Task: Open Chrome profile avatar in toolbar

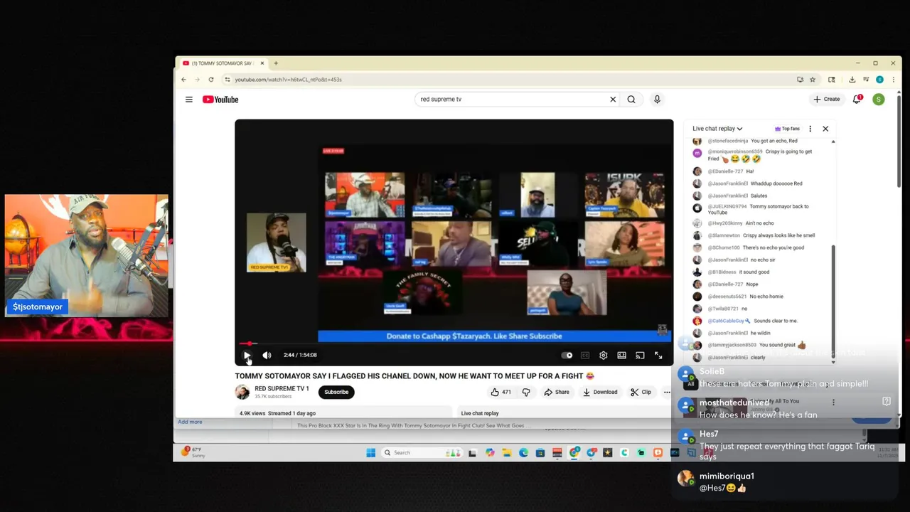Action: coord(879,80)
